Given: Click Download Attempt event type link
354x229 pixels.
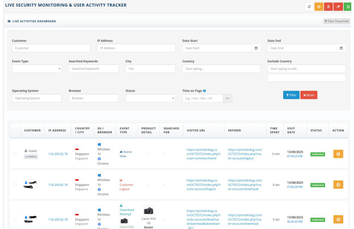Looking at the screenshot, I should (126, 212).
